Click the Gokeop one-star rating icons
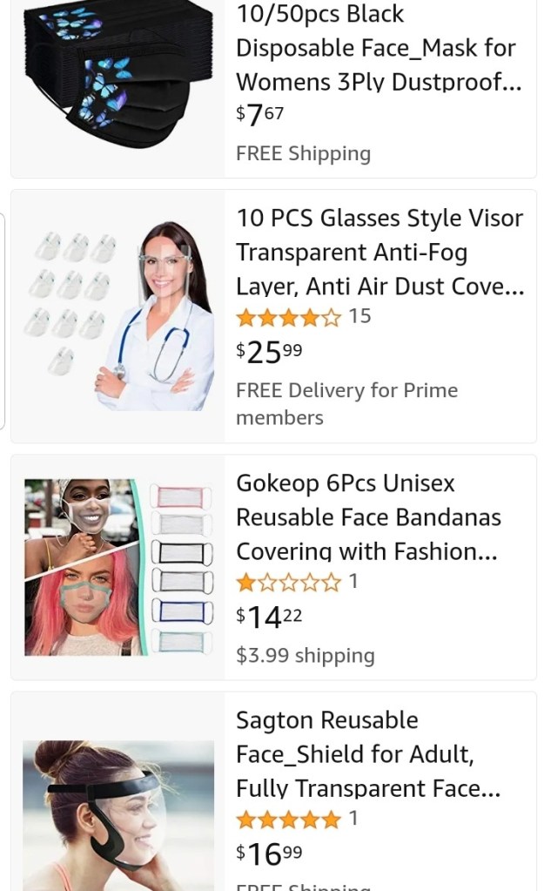544x891 pixels. 289,582
